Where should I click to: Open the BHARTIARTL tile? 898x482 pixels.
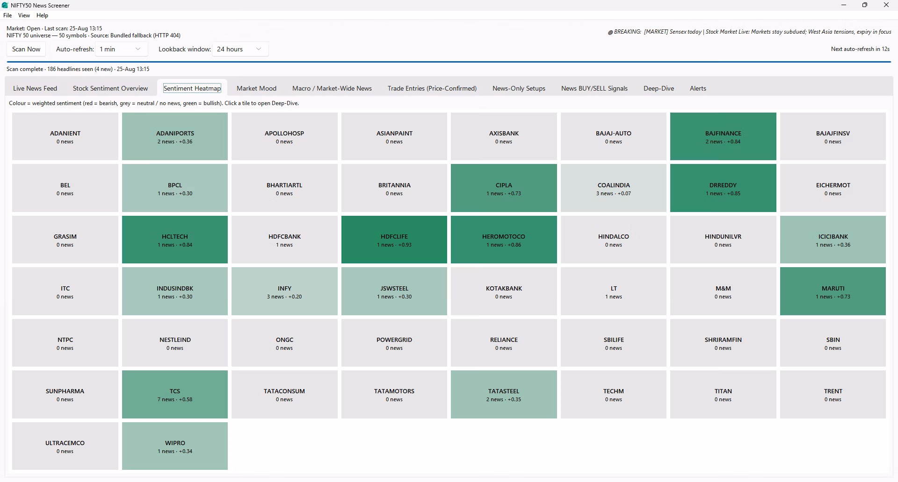284,188
